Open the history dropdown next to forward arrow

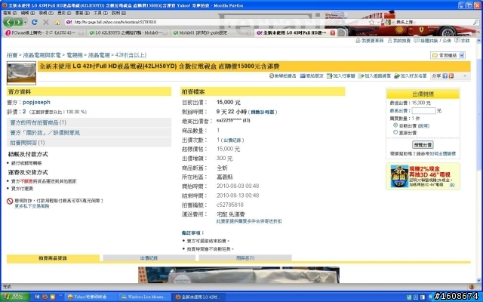[x=25, y=22]
